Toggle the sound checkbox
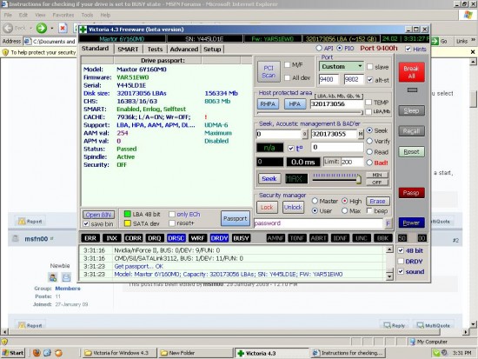 click(x=401, y=271)
